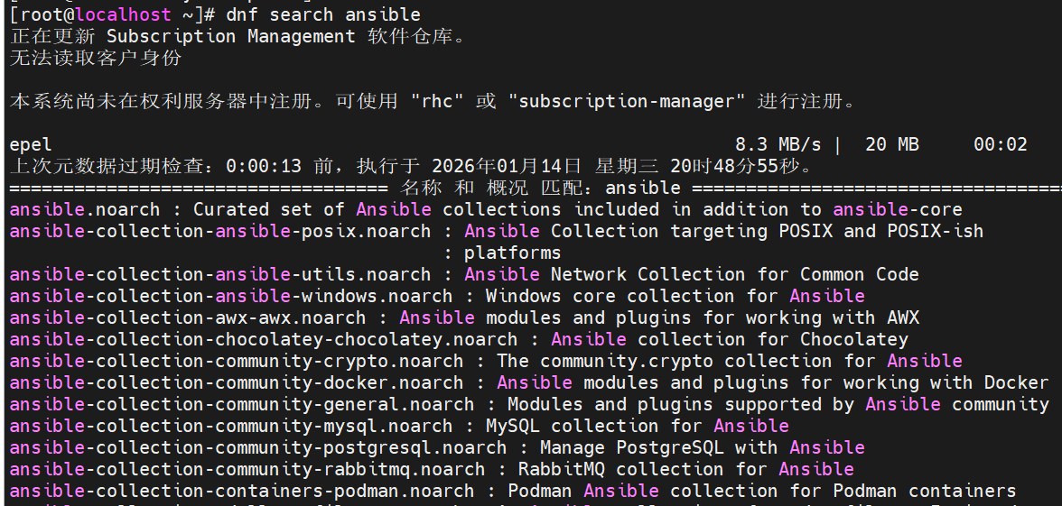Viewport: 1062px width, 506px height.
Task: Click the line '无法读取客户身份'
Action: [96, 58]
